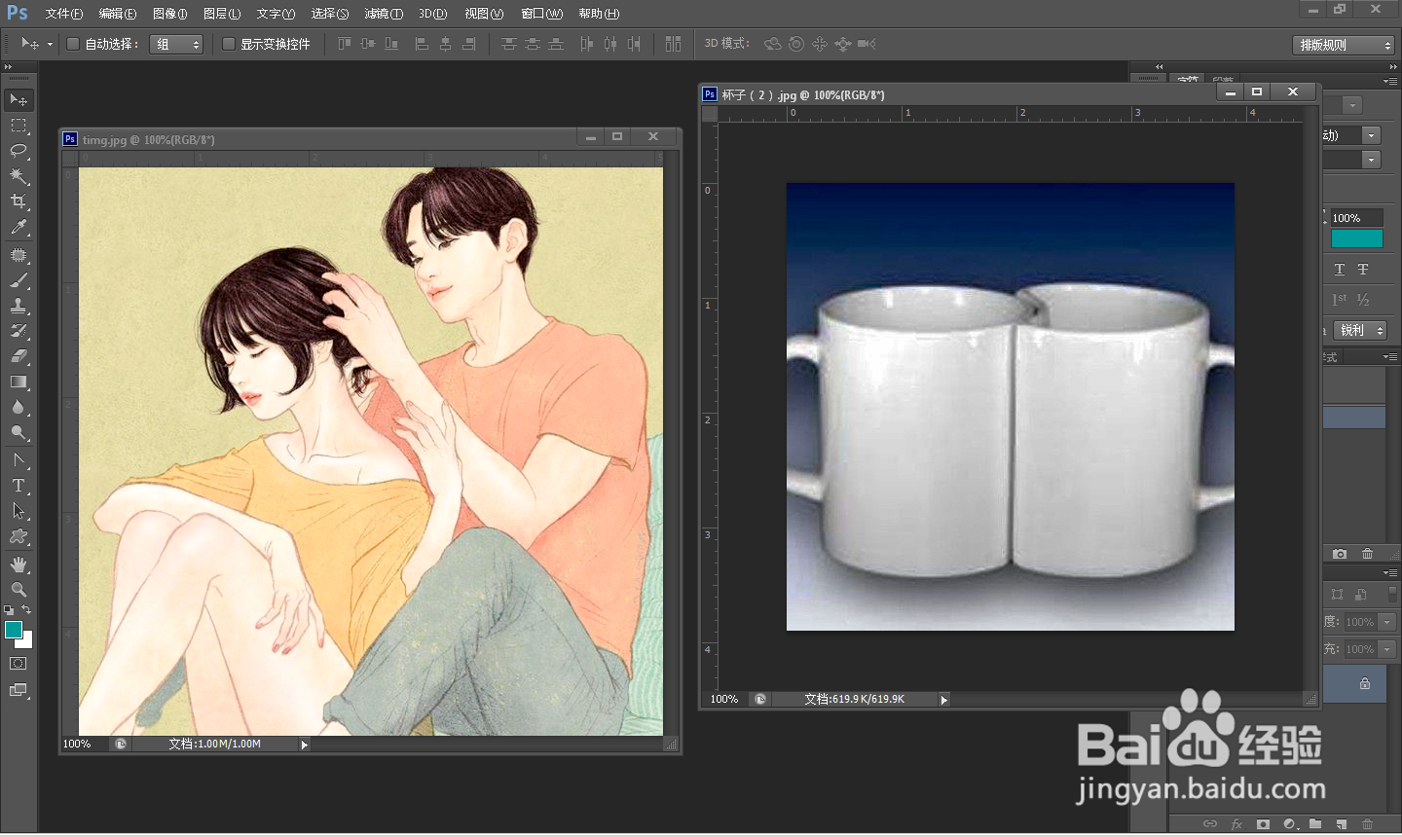Select the Gradient tool

tap(18, 382)
